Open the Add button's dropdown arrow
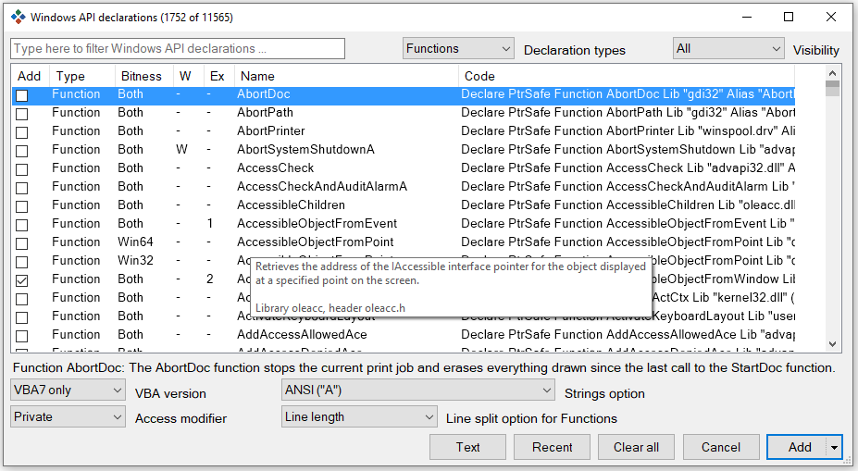 (834, 448)
